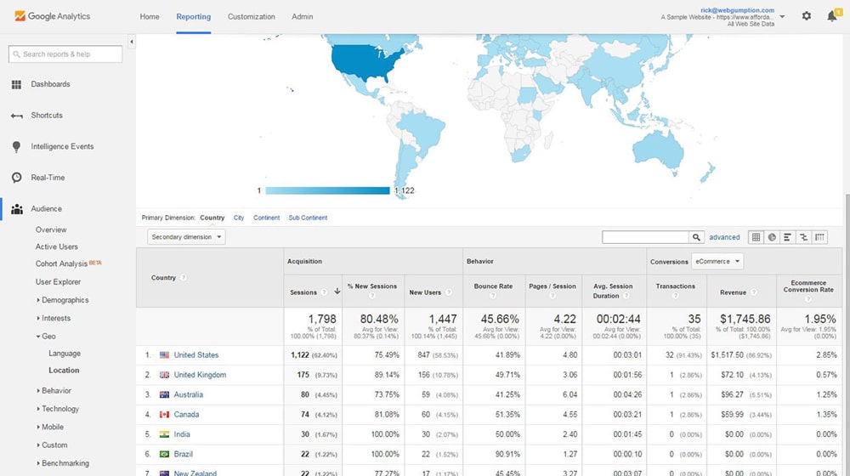This screenshot has height=476, width=850.
Task: Collapse the left sidebar with the arrow
Action: [x=131, y=41]
